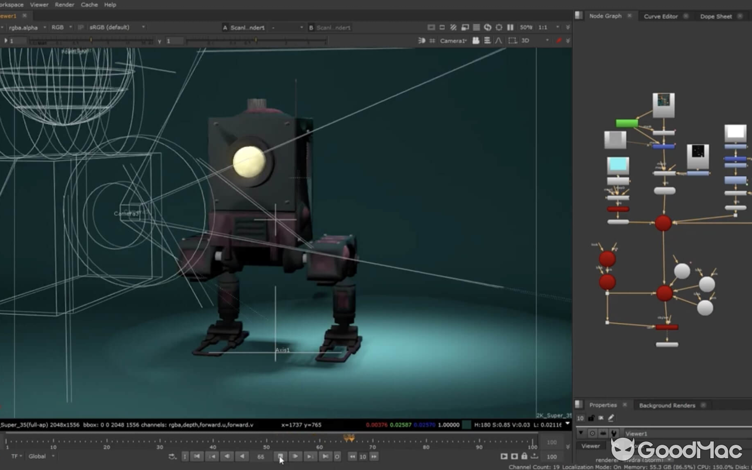Viewport: 752px width, 470px height.
Task: Switch to the Curve Editor tab
Action: tap(661, 16)
